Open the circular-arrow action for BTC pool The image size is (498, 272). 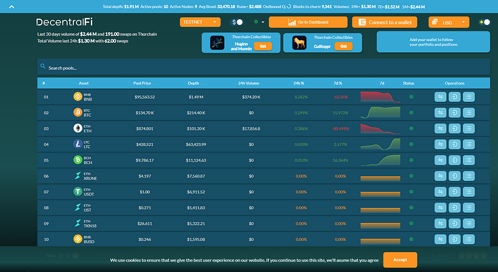pyautogui.click(x=454, y=113)
